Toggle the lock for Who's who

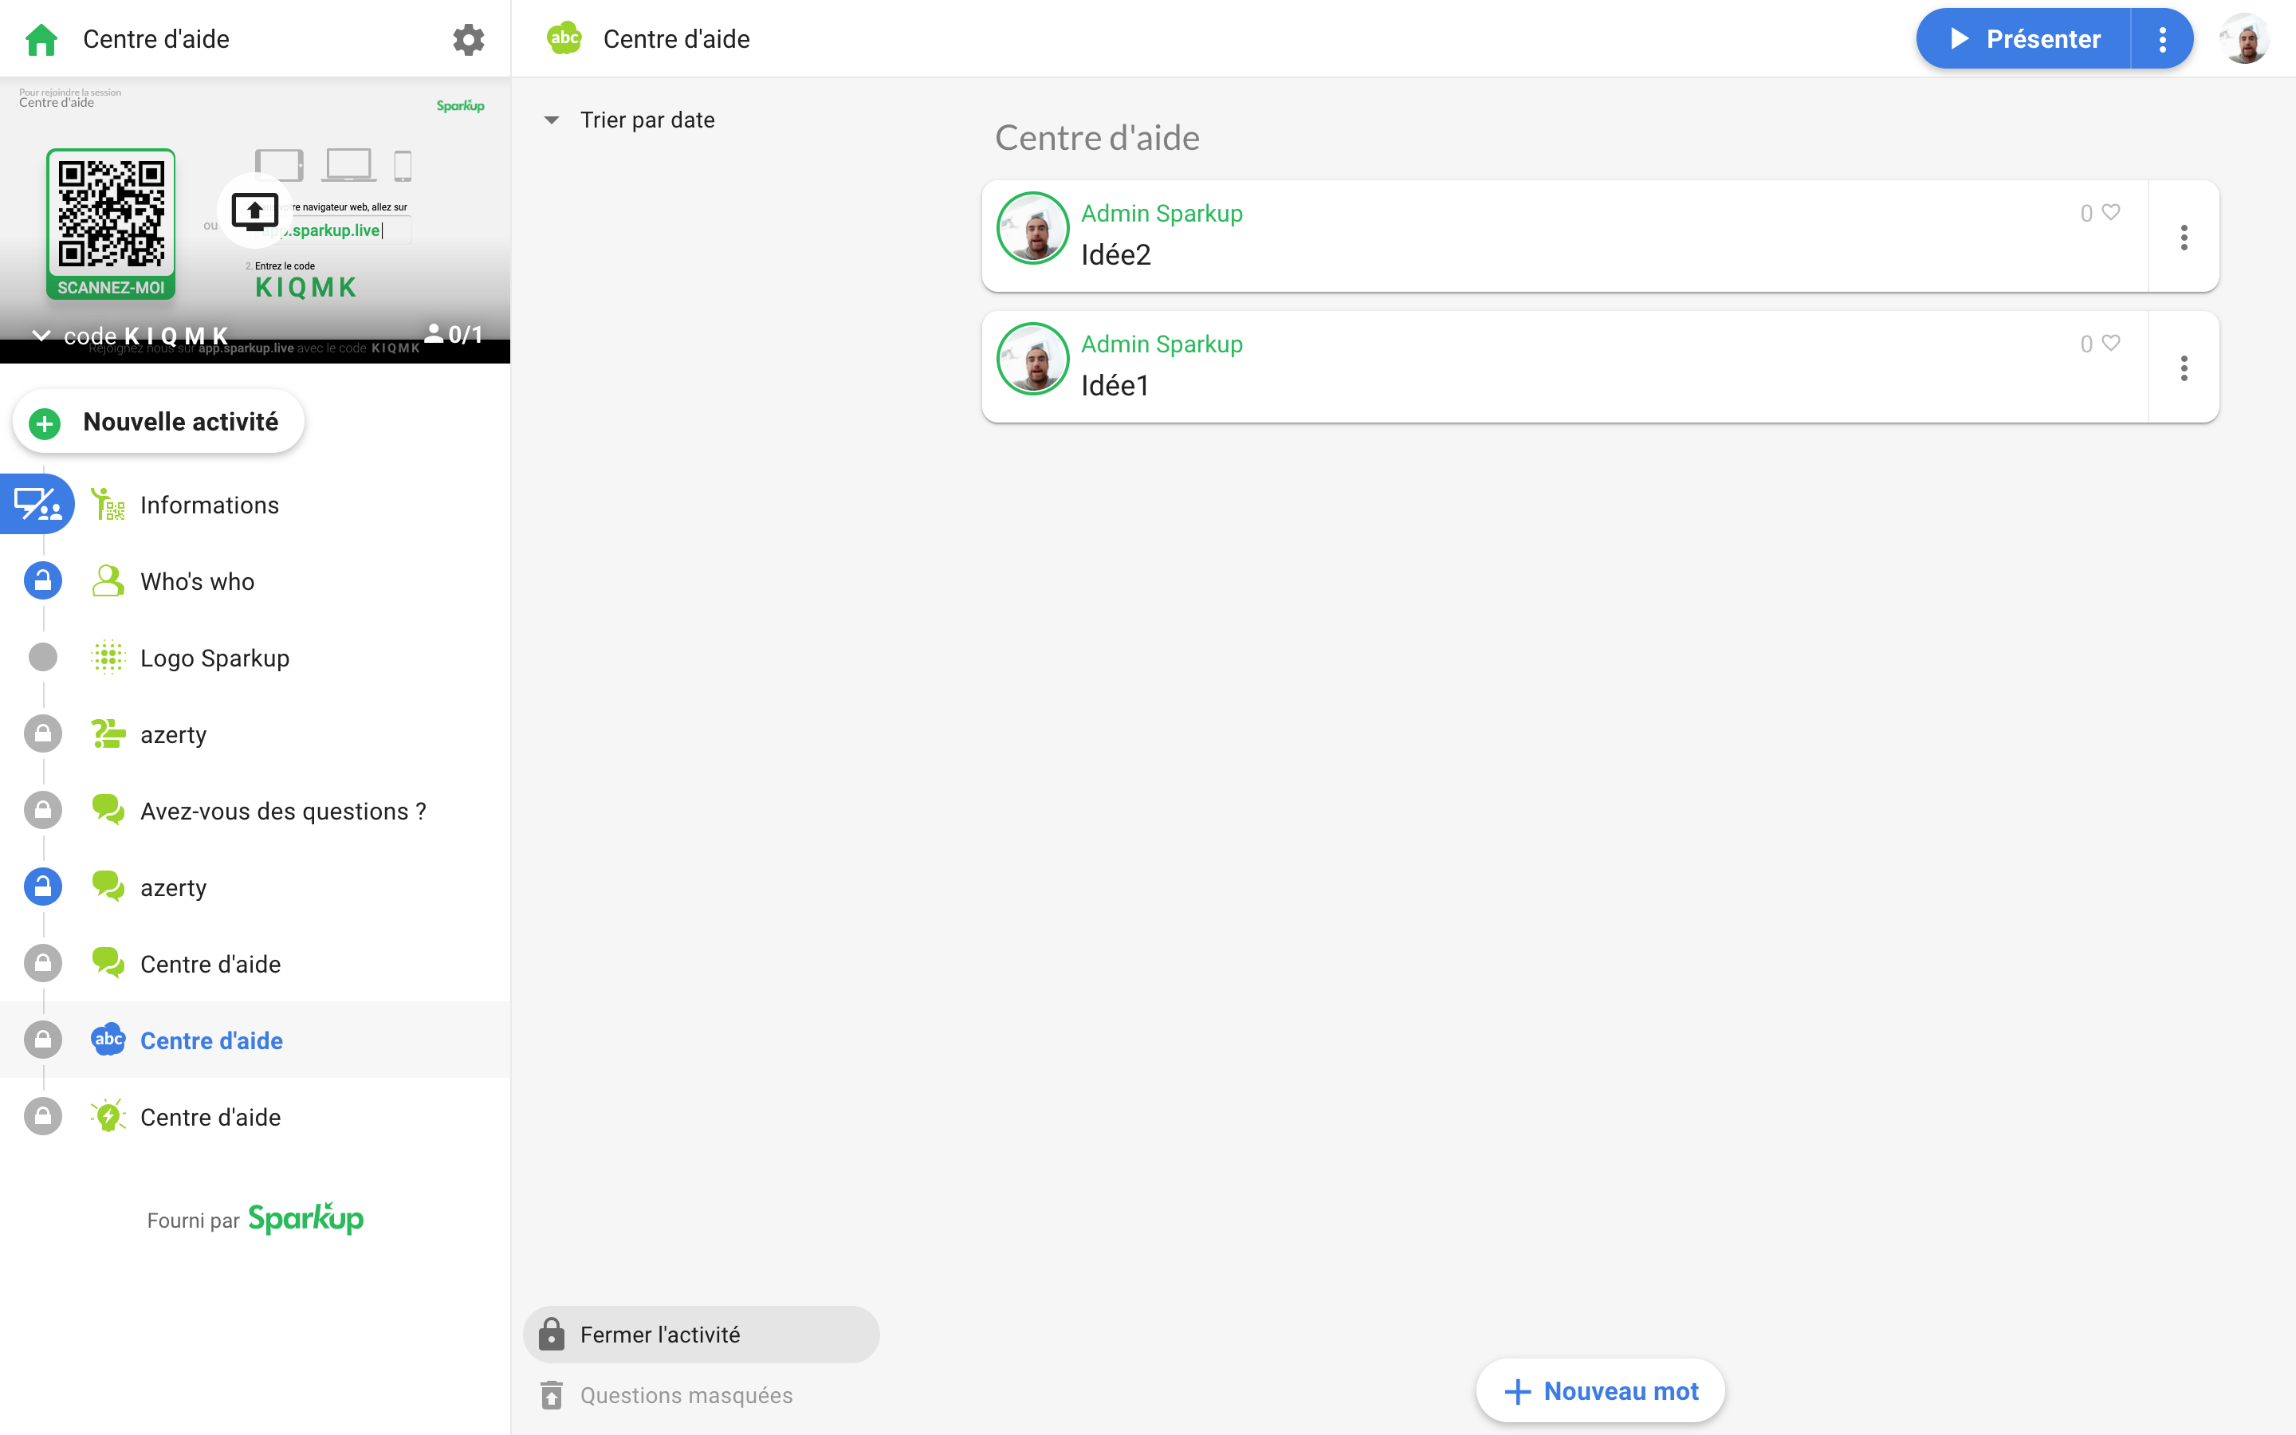point(43,581)
